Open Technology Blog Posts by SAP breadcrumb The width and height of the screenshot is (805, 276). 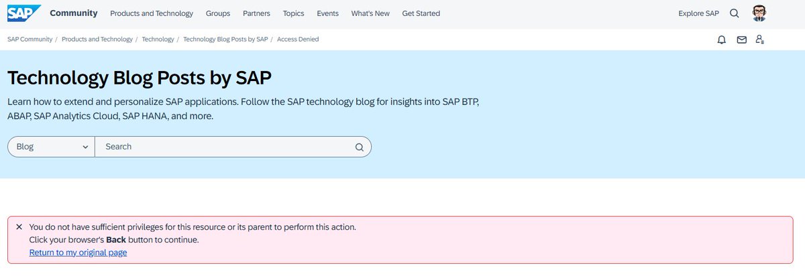tap(225, 40)
